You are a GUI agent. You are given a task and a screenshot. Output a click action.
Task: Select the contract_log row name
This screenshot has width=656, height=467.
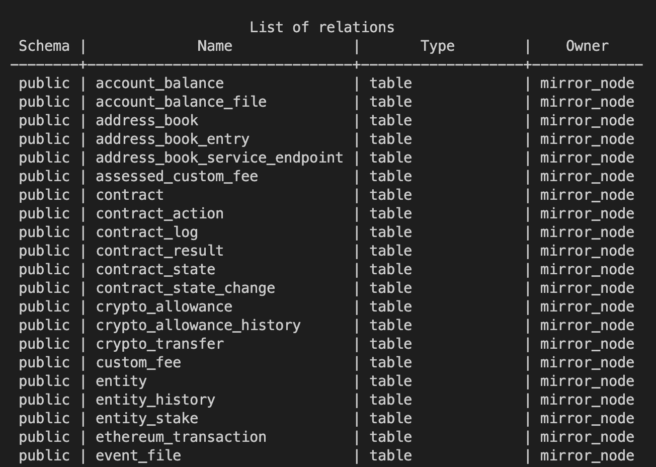(x=147, y=232)
